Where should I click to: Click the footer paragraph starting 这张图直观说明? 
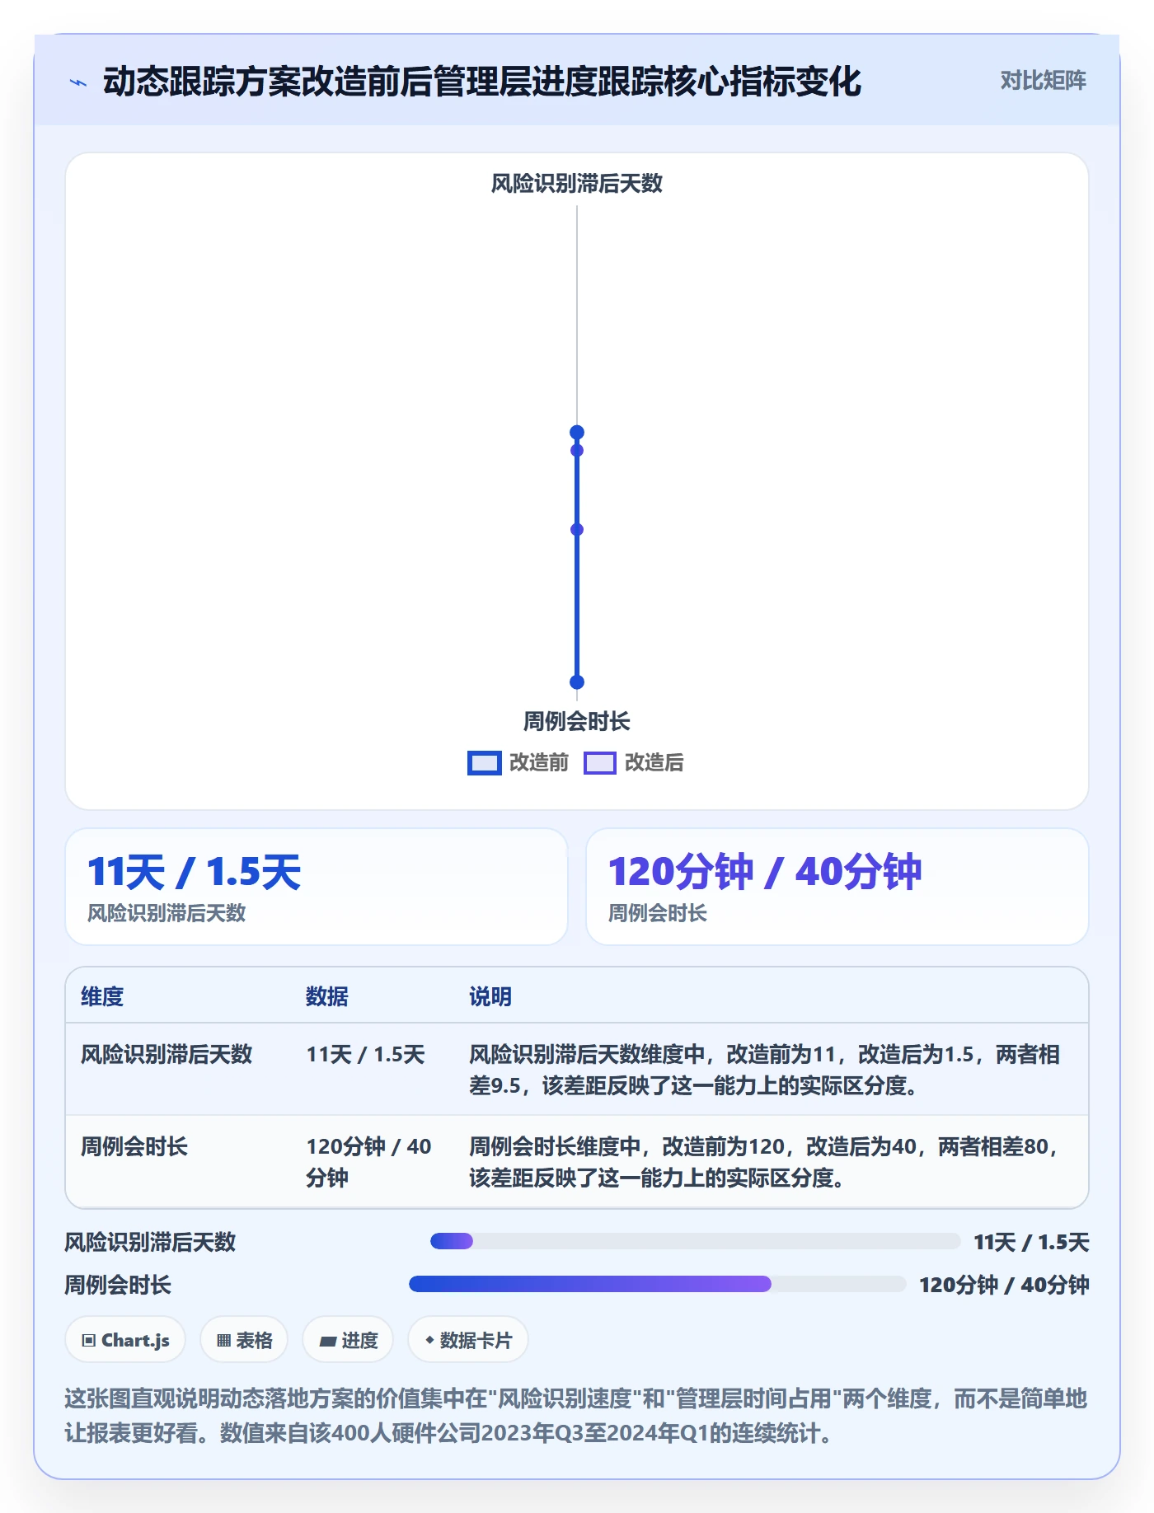[x=576, y=1416]
